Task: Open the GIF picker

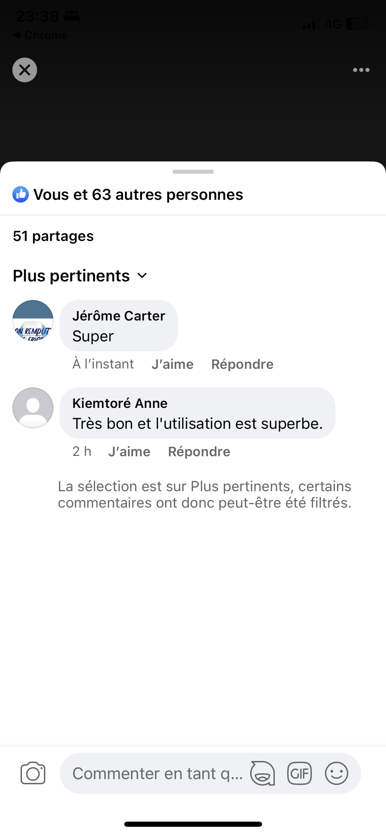Action: [300, 773]
